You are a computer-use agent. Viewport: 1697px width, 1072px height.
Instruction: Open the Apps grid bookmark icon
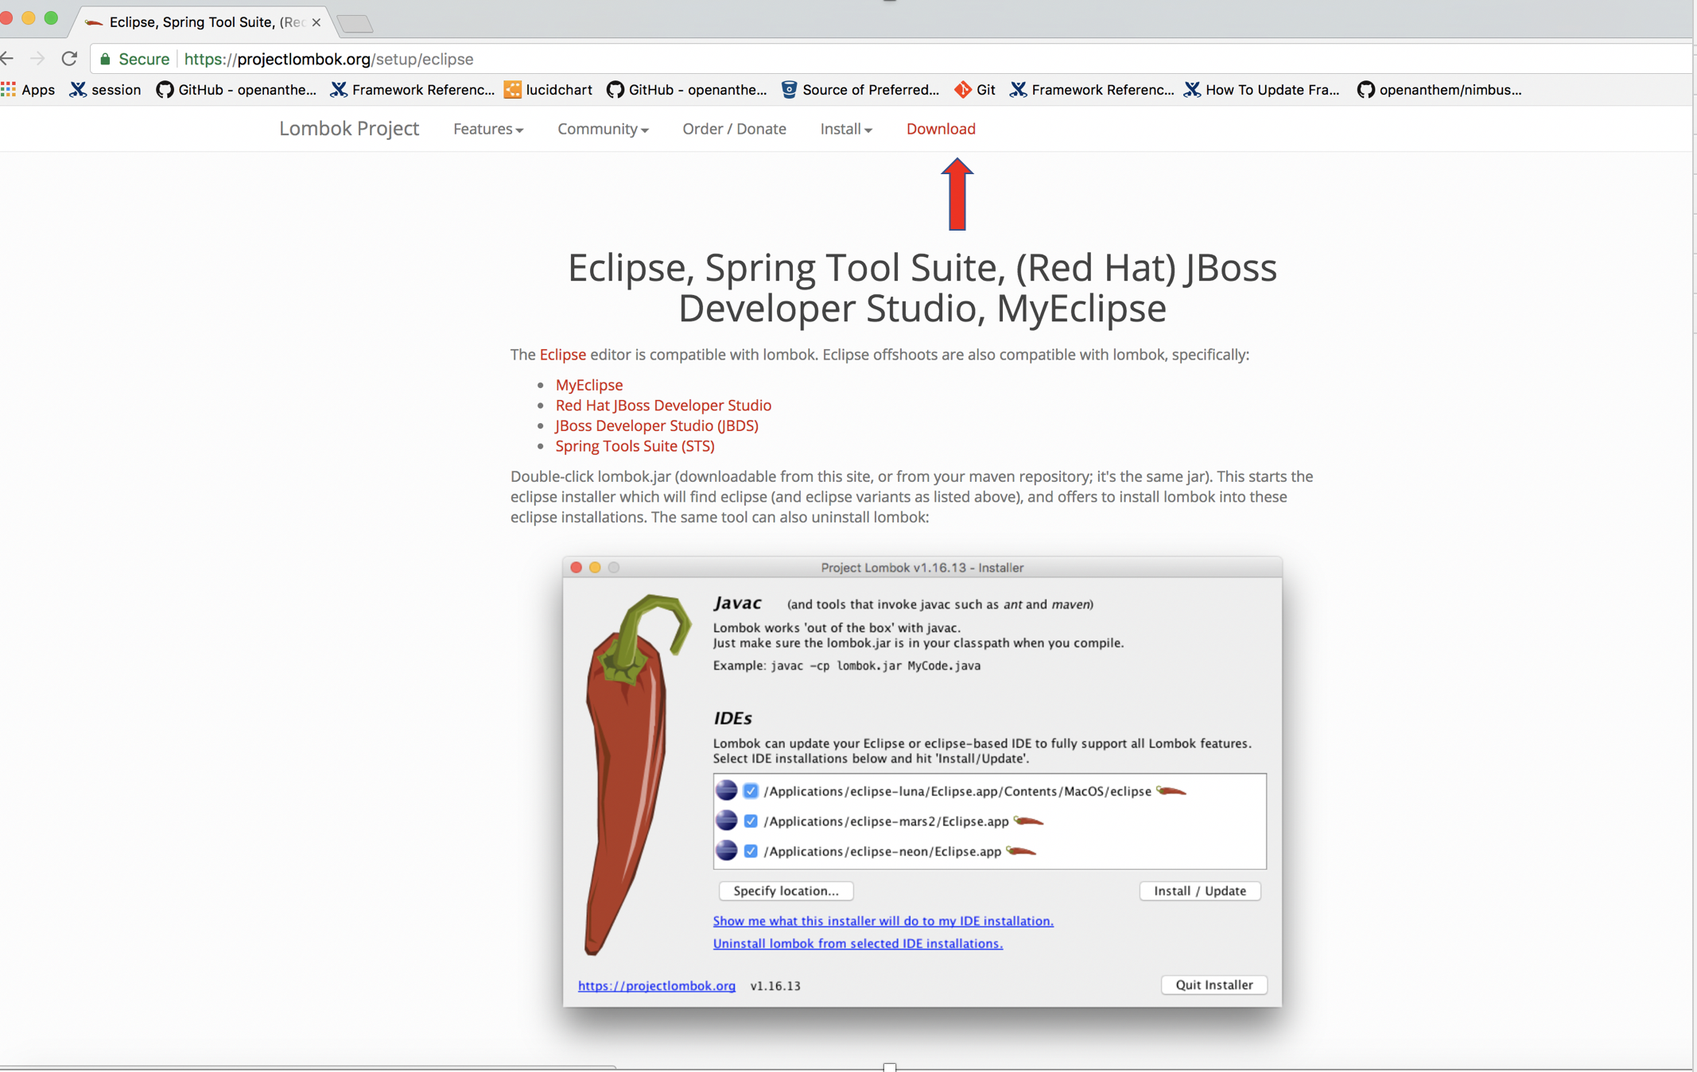9,89
